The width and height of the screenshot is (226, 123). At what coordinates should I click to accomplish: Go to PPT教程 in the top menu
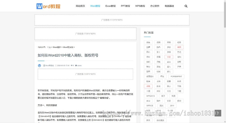coord(125,6)
